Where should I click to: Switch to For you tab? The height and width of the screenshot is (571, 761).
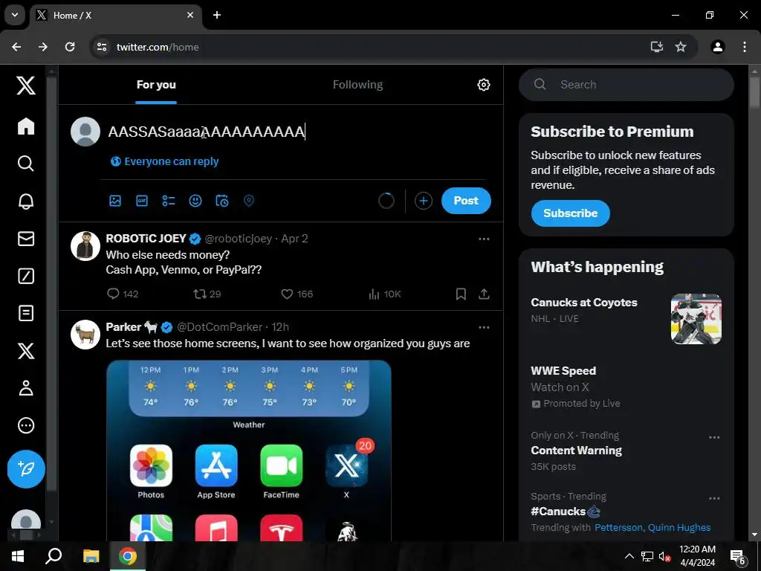(156, 85)
